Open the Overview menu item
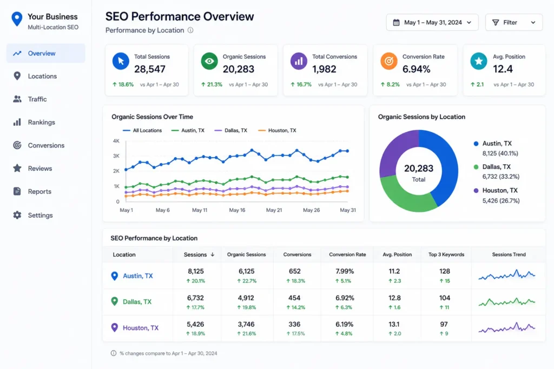The width and height of the screenshot is (554, 369). [45, 53]
